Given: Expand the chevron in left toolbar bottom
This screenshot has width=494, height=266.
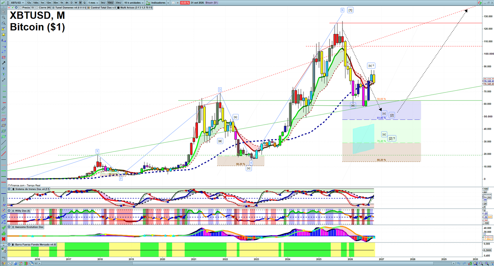Looking at the screenshot, I should point(3,245).
